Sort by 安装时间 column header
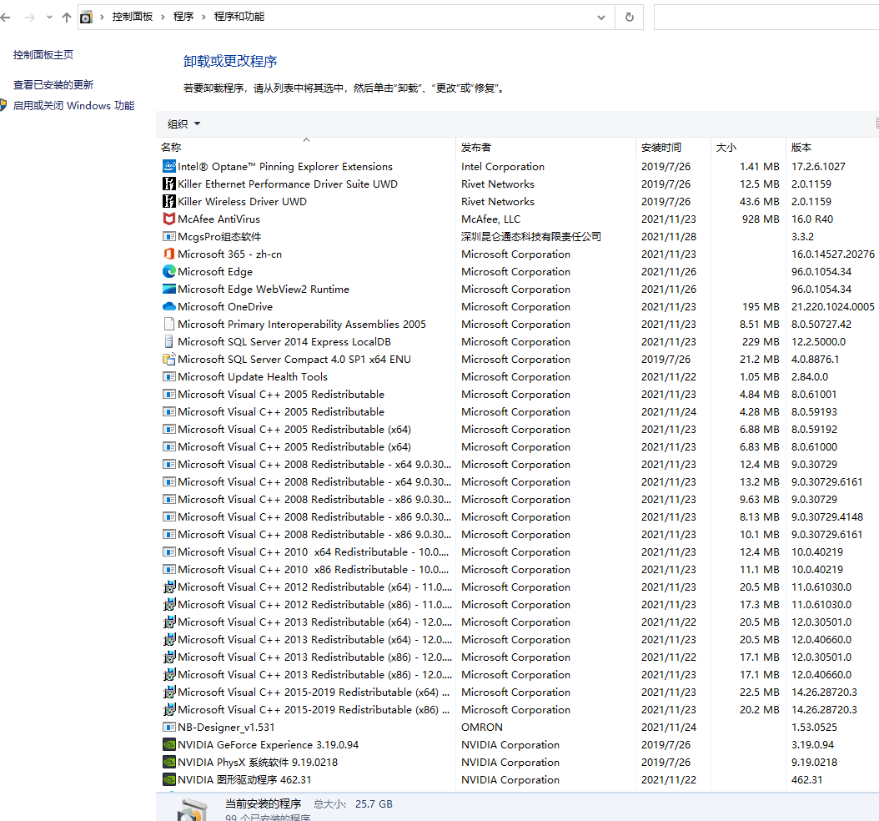Image resolution: width=879 pixels, height=821 pixels. [661, 148]
